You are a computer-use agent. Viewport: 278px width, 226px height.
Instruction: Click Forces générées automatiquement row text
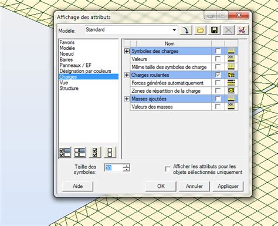tap(168, 83)
